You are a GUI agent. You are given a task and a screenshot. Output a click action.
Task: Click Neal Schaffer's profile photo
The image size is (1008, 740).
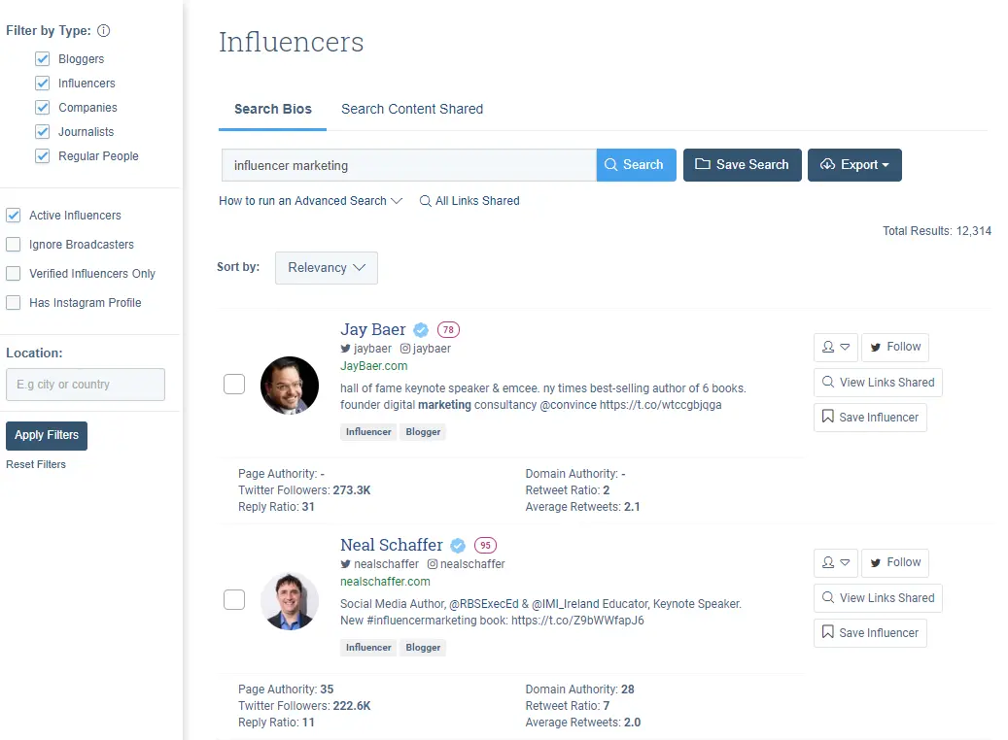click(290, 600)
